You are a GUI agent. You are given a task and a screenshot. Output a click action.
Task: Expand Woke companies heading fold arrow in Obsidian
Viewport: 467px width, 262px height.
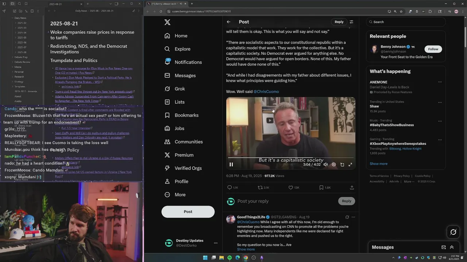pos(48,32)
